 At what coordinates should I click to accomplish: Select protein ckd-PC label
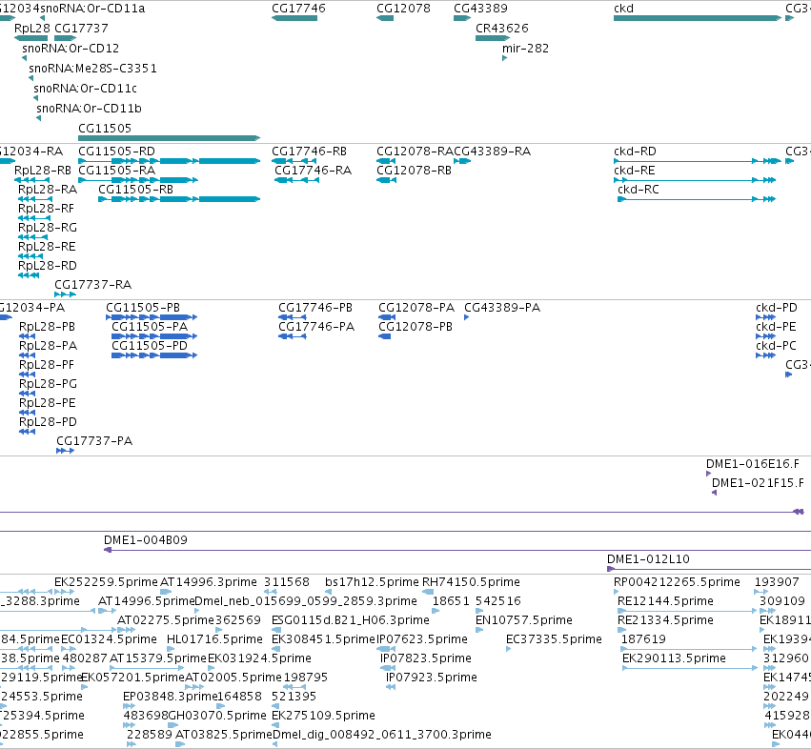(776, 346)
